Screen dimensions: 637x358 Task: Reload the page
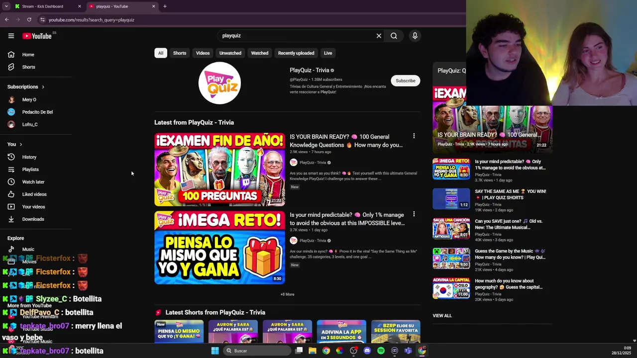click(29, 20)
